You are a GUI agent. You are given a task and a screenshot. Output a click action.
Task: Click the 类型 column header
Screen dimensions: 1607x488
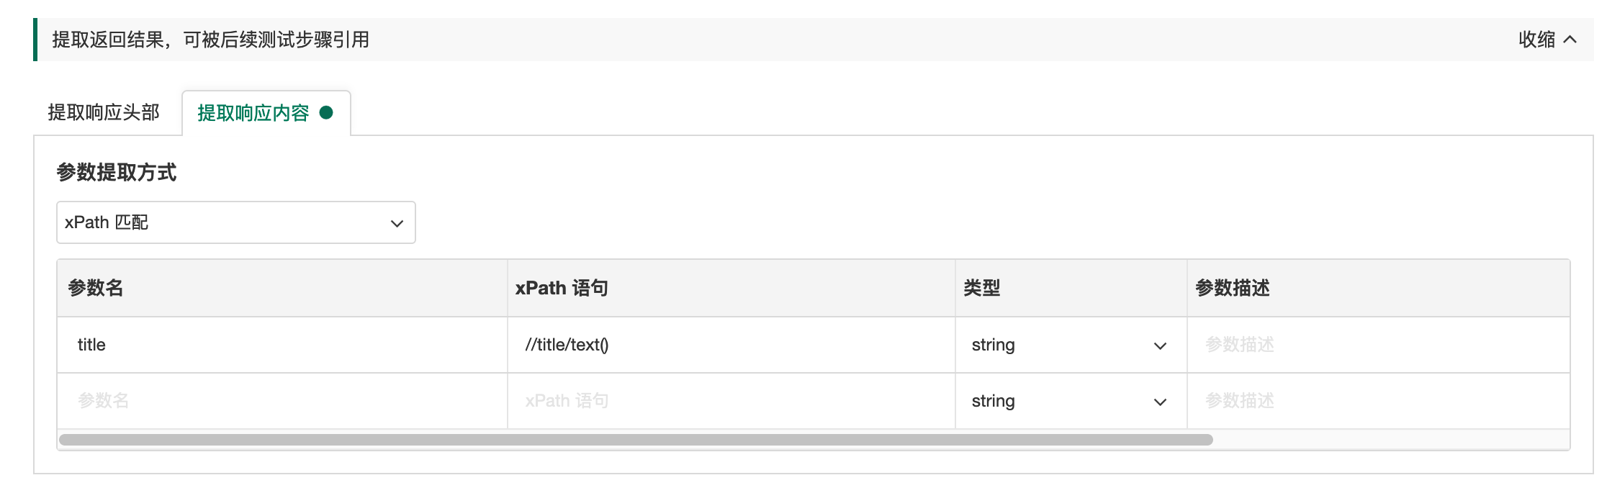click(x=982, y=288)
